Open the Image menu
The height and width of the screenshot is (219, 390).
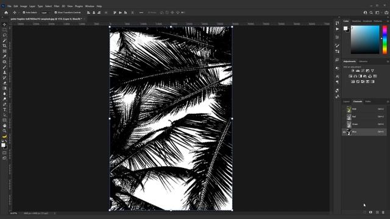coord(24,6)
